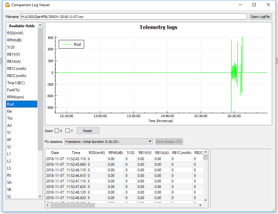Click the Date column header in table

pyautogui.click(x=55, y=153)
